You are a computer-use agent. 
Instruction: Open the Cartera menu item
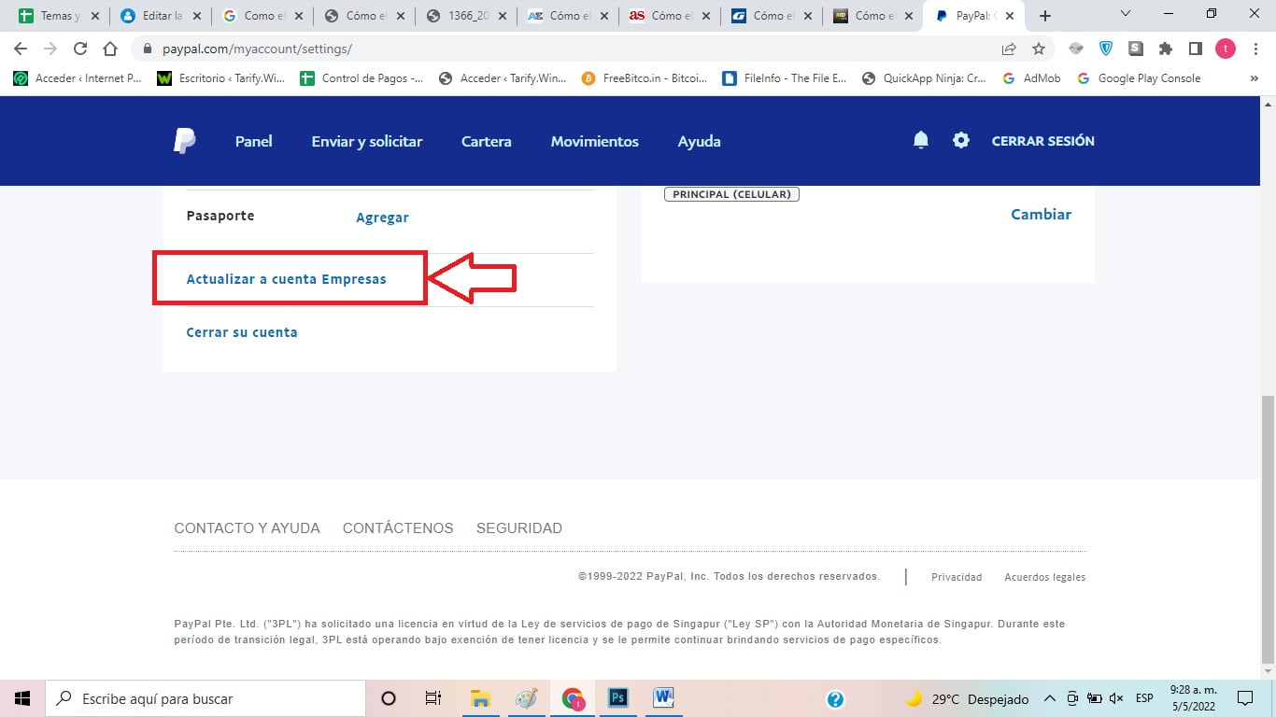487,141
